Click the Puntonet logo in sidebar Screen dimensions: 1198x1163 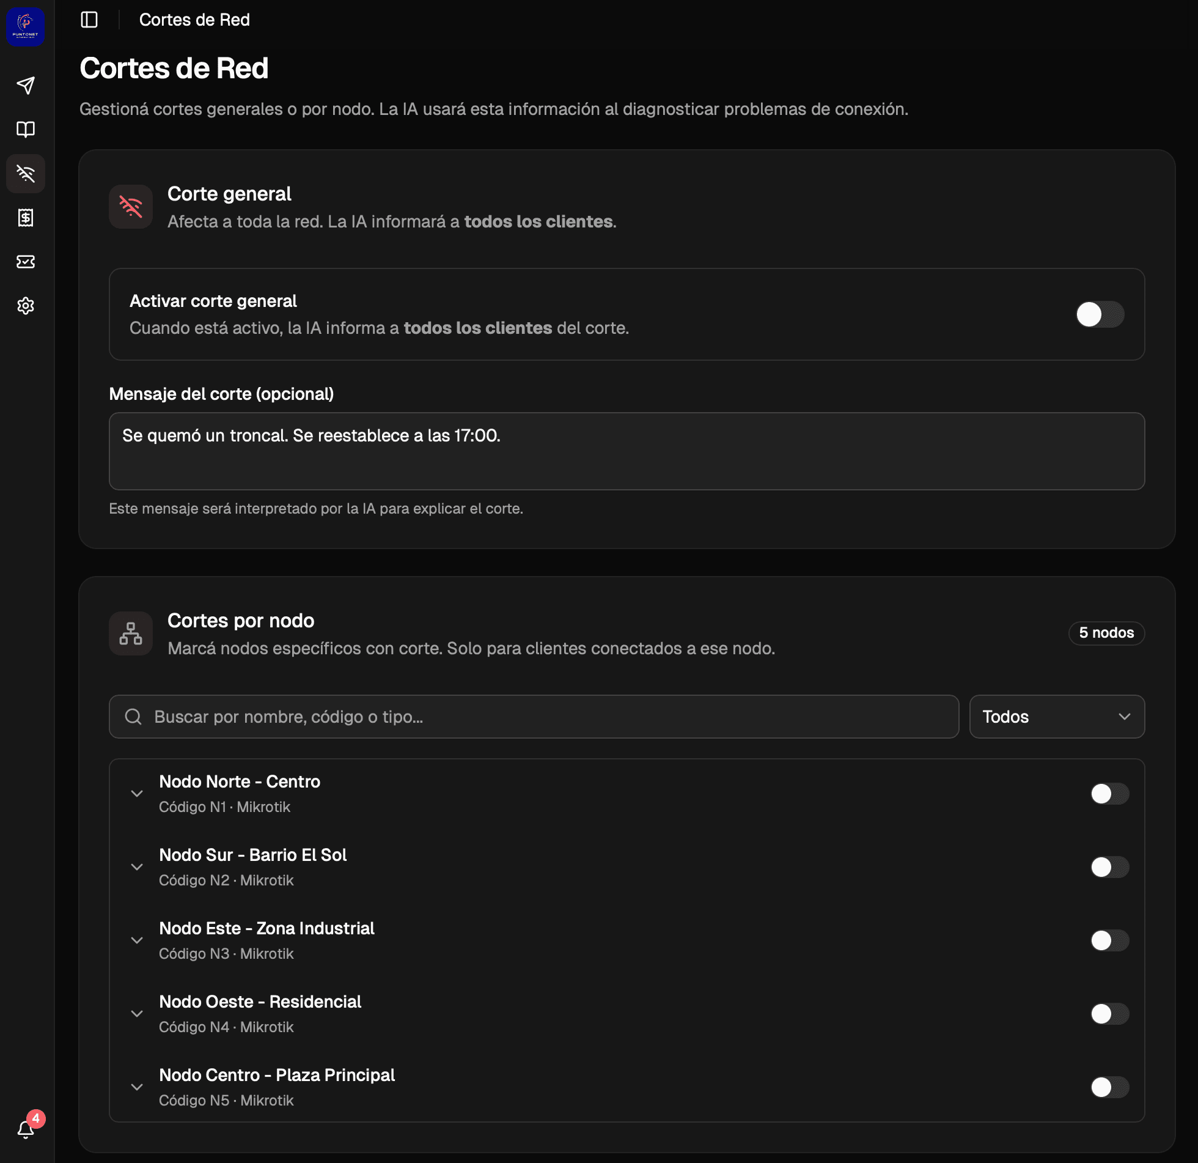pyautogui.click(x=25, y=26)
